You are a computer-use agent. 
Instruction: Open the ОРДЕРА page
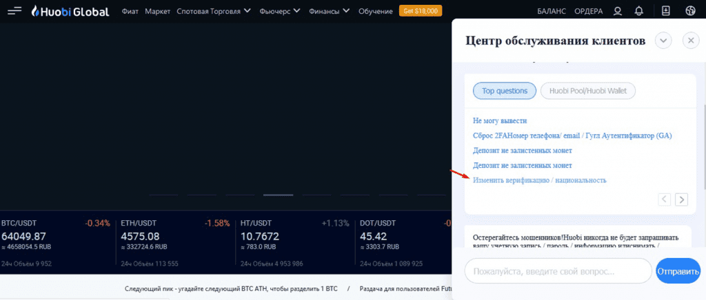click(589, 12)
